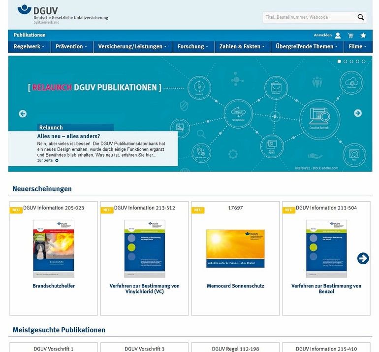Click the Meistgesuchte Publikationen heading

[59, 330]
